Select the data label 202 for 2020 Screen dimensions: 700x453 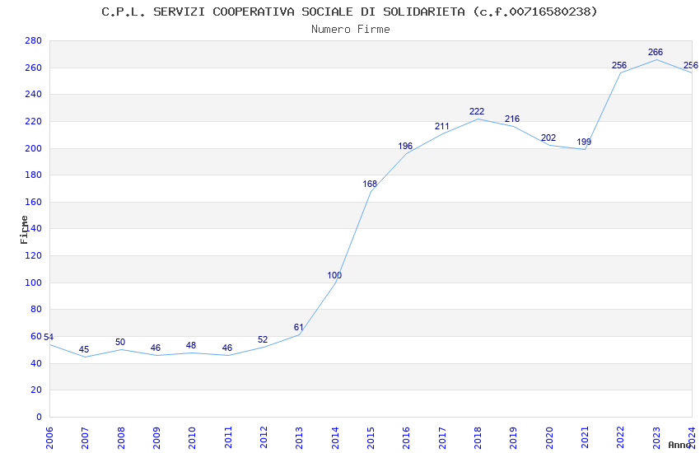(548, 138)
